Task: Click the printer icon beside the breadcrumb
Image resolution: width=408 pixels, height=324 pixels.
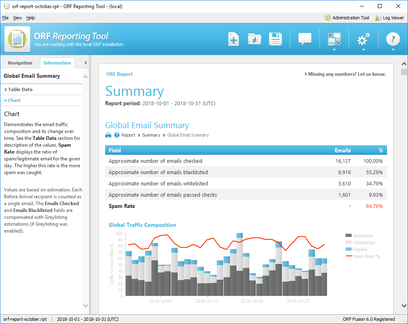Action: [x=108, y=135]
